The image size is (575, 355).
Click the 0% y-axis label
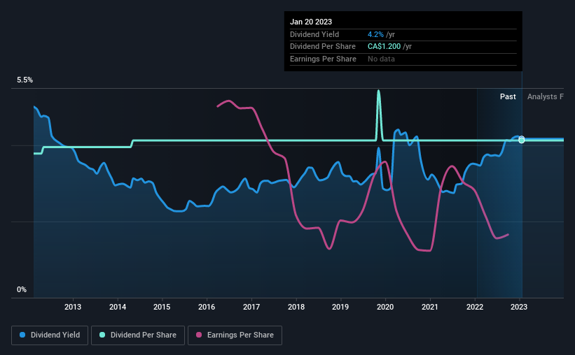22,289
